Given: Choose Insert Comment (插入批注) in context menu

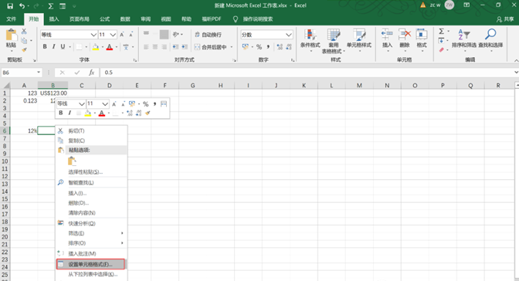Looking at the screenshot, I should point(91,253).
